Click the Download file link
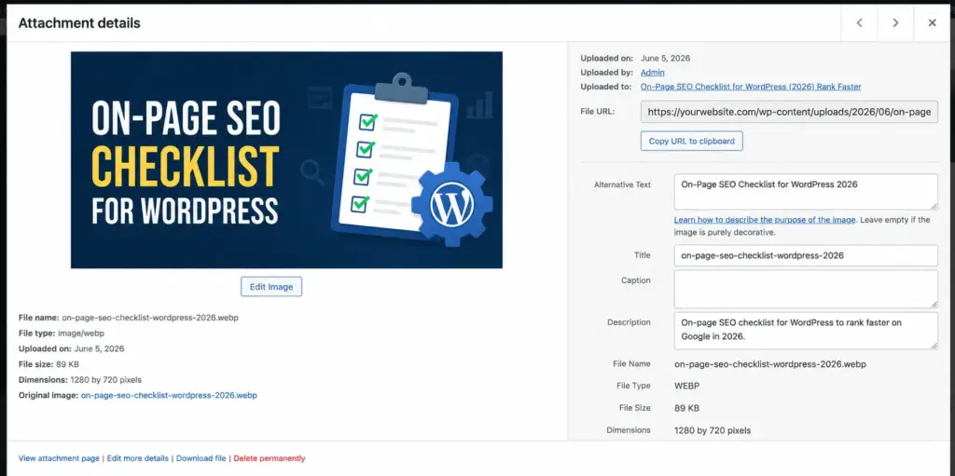955x476 pixels. click(201, 458)
